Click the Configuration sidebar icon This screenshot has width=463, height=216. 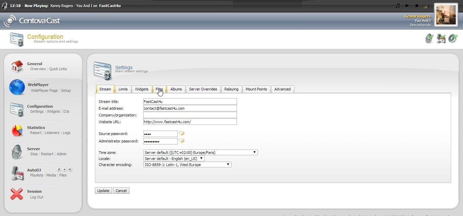coord(17,109)
